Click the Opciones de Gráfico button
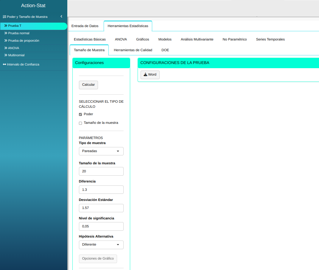Image resolution: width=319 pixels, height=270 pixels. pyautogui.click(x=98, y=259)
